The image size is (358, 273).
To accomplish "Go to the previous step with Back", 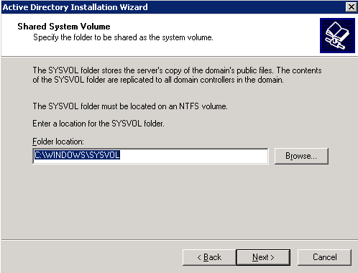I will coord(209,257).
